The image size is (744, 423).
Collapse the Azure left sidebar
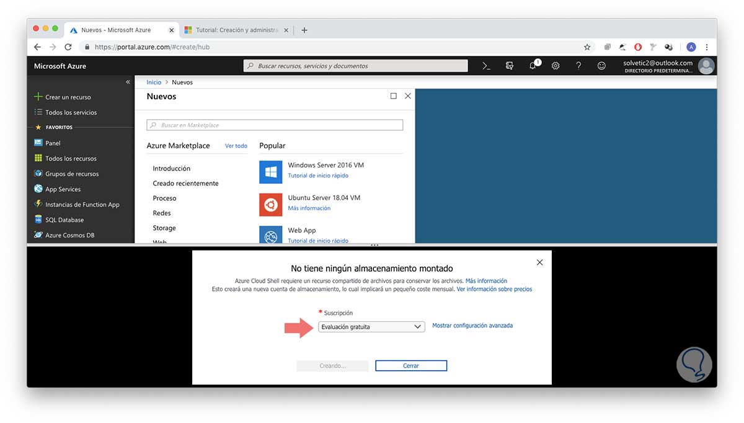(128, 82)
